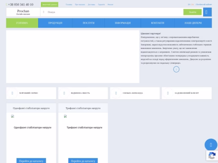Image resolution: width=218 pixels, height=163 pixels.
Task: Click broken image in Трифазні стабілізатори card
Action: pos(65,116)
